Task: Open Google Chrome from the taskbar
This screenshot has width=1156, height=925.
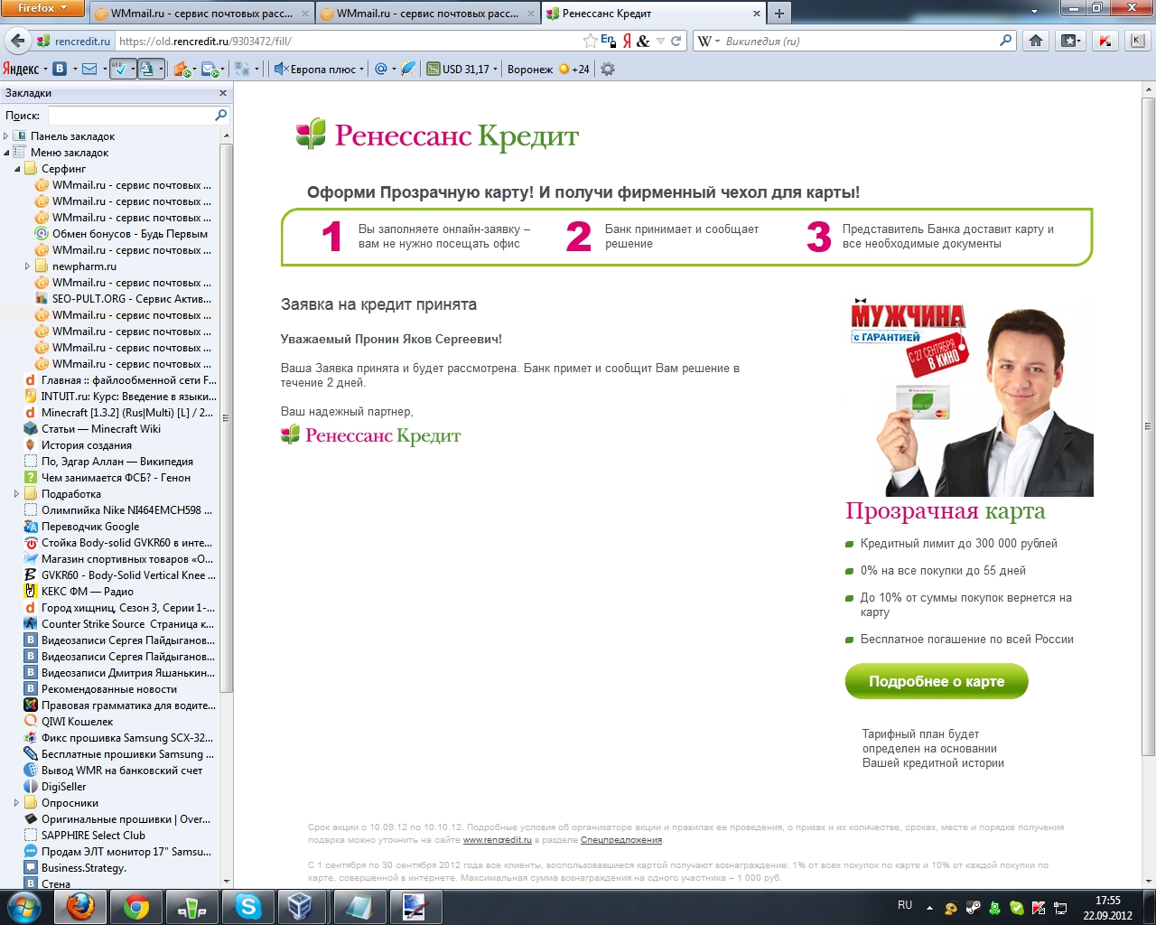Action: [x=136, y=906]
